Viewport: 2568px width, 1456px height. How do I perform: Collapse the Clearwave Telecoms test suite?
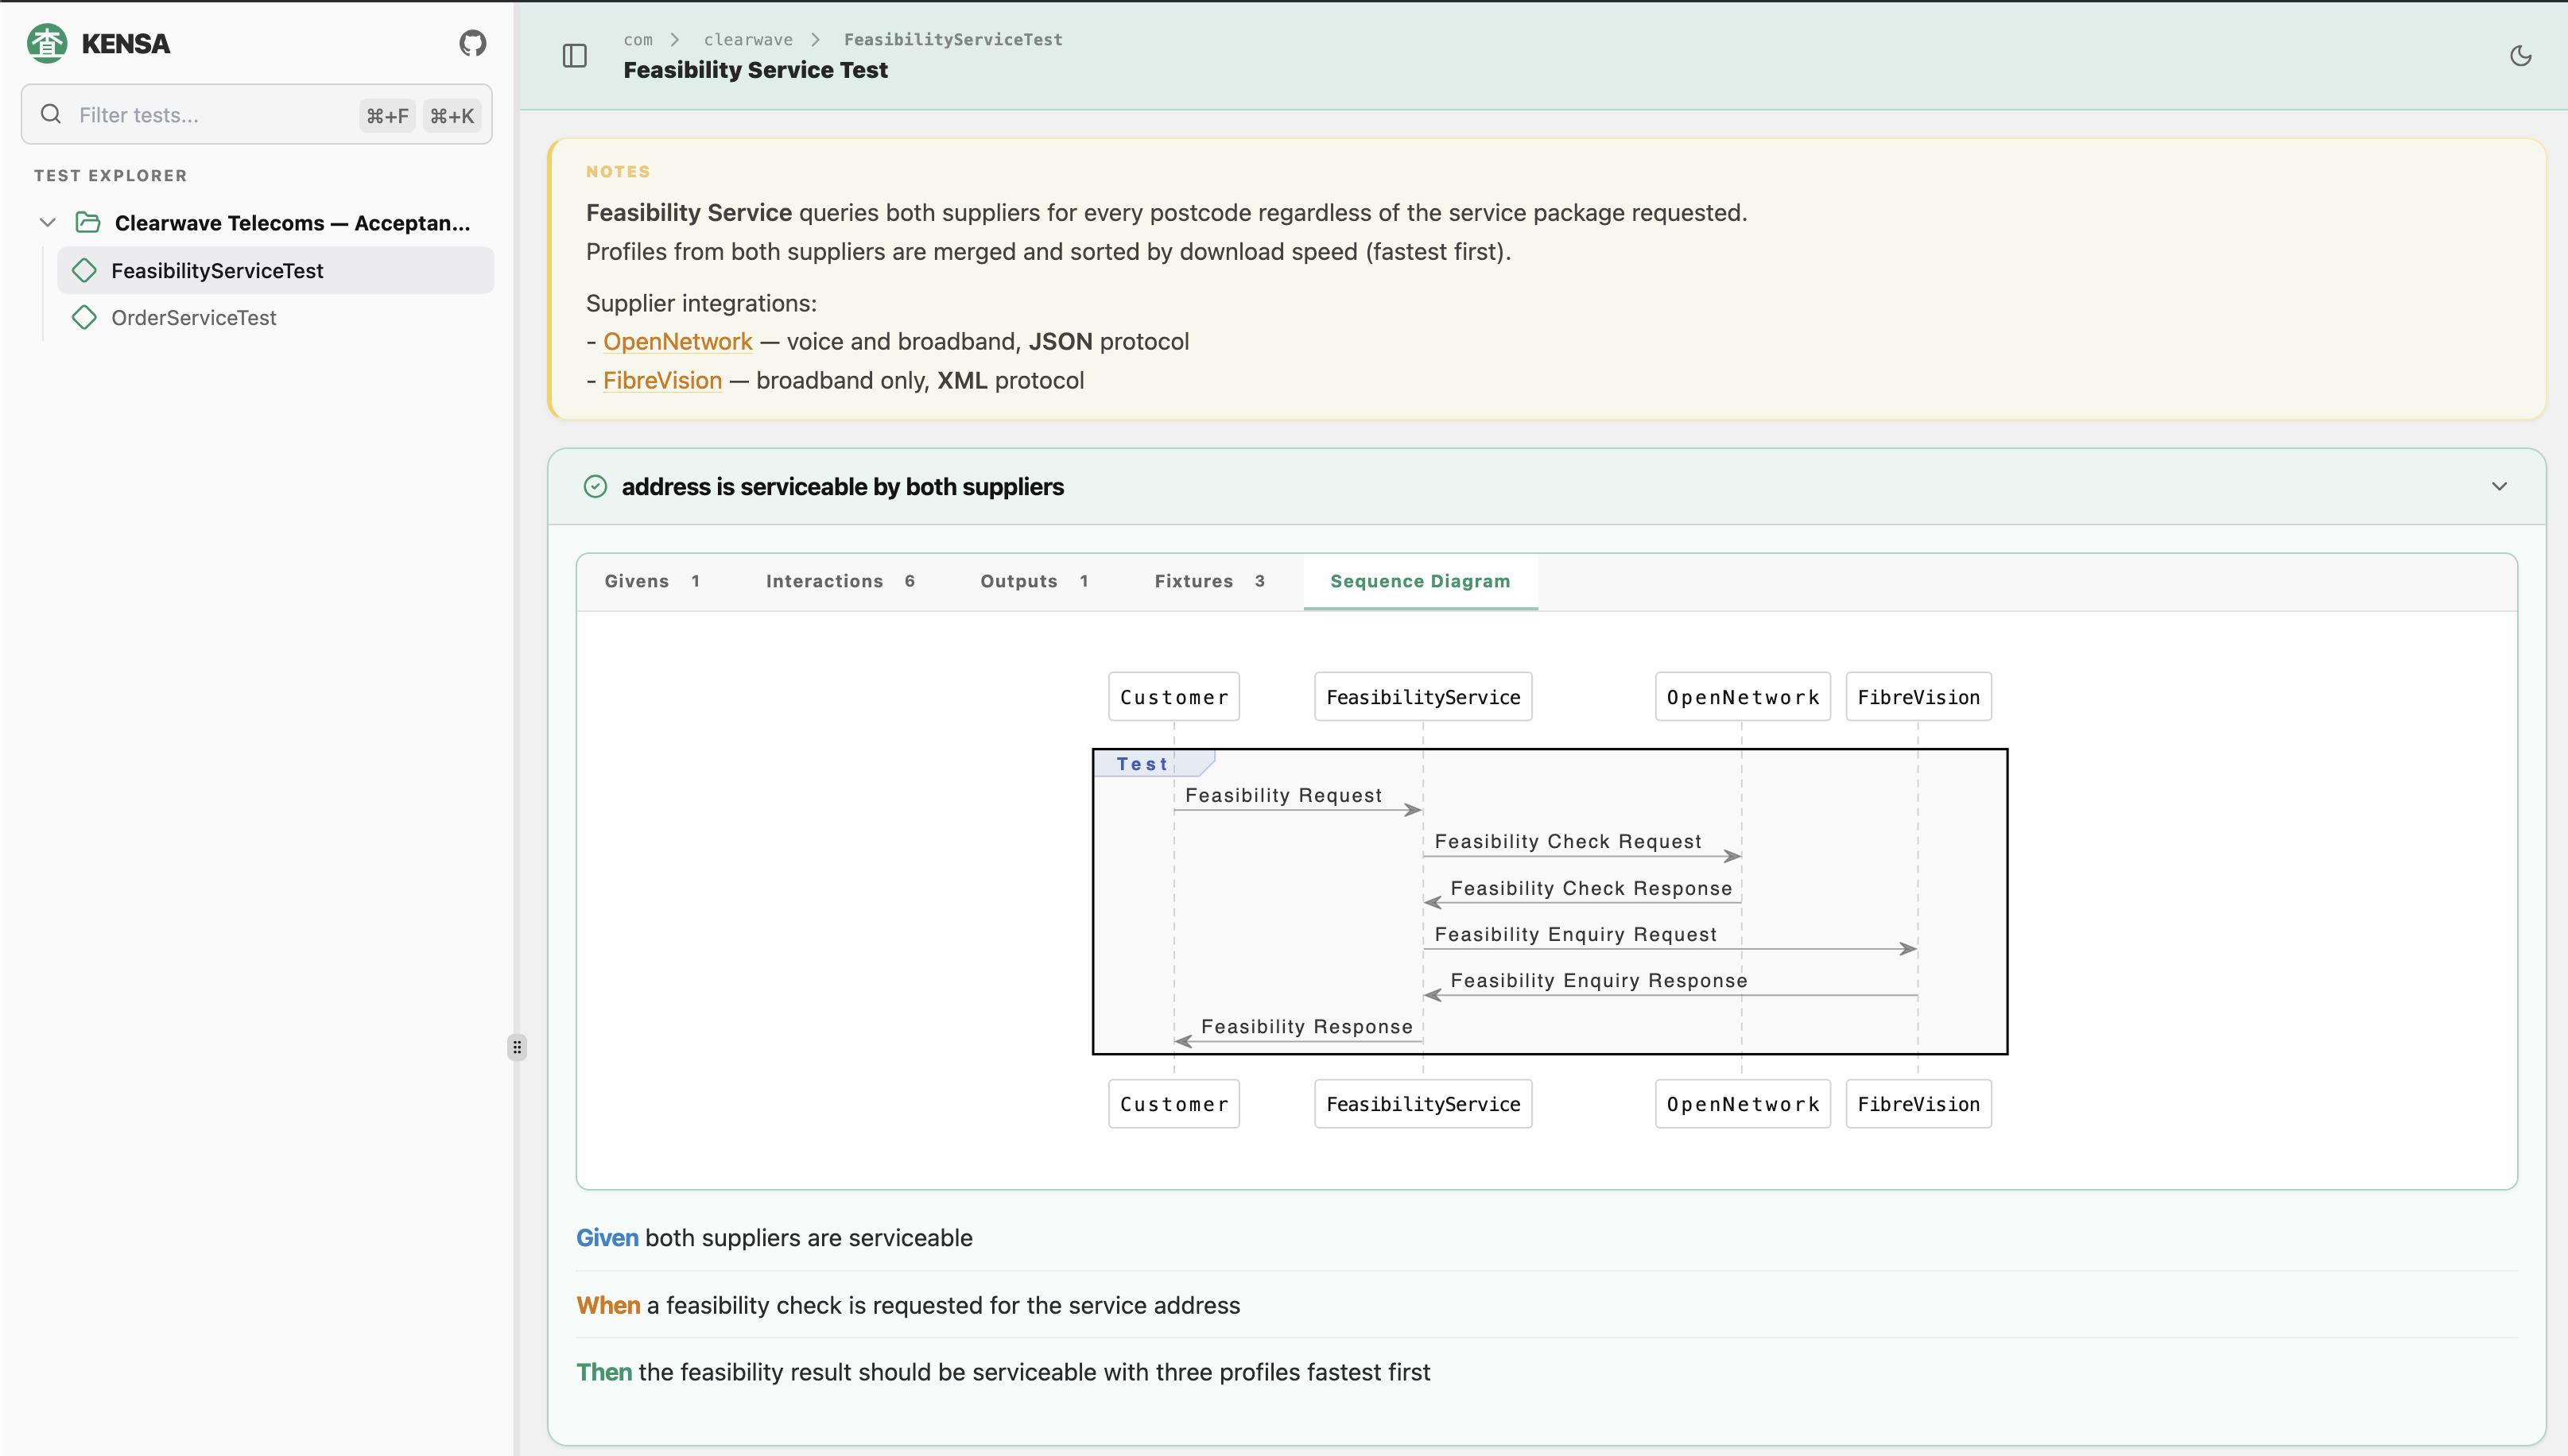click(x=47, y=222)
